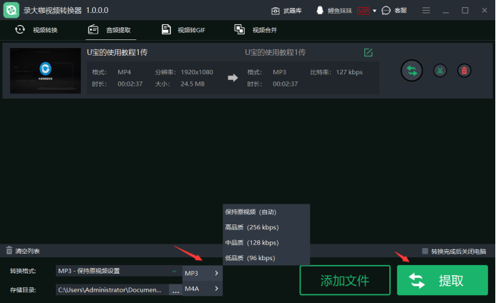
Task: Click the edit output filename pencil icon
Action: pos(368,52)
